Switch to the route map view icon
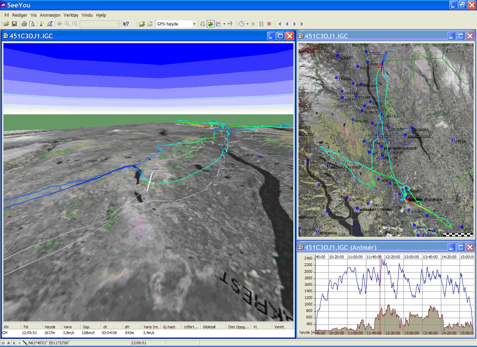Screen dimensions: 477x347 click(202, 24)
